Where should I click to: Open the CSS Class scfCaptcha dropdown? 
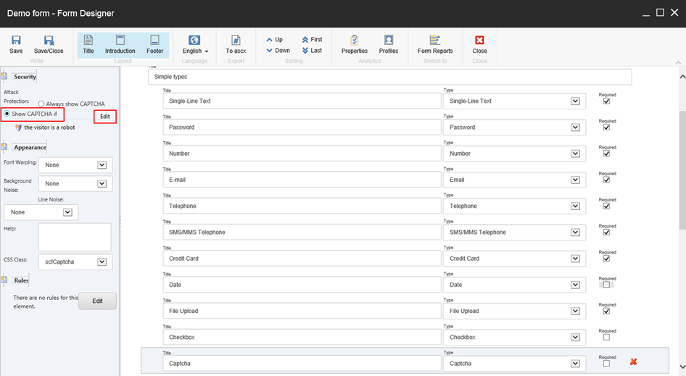[102, 262]
